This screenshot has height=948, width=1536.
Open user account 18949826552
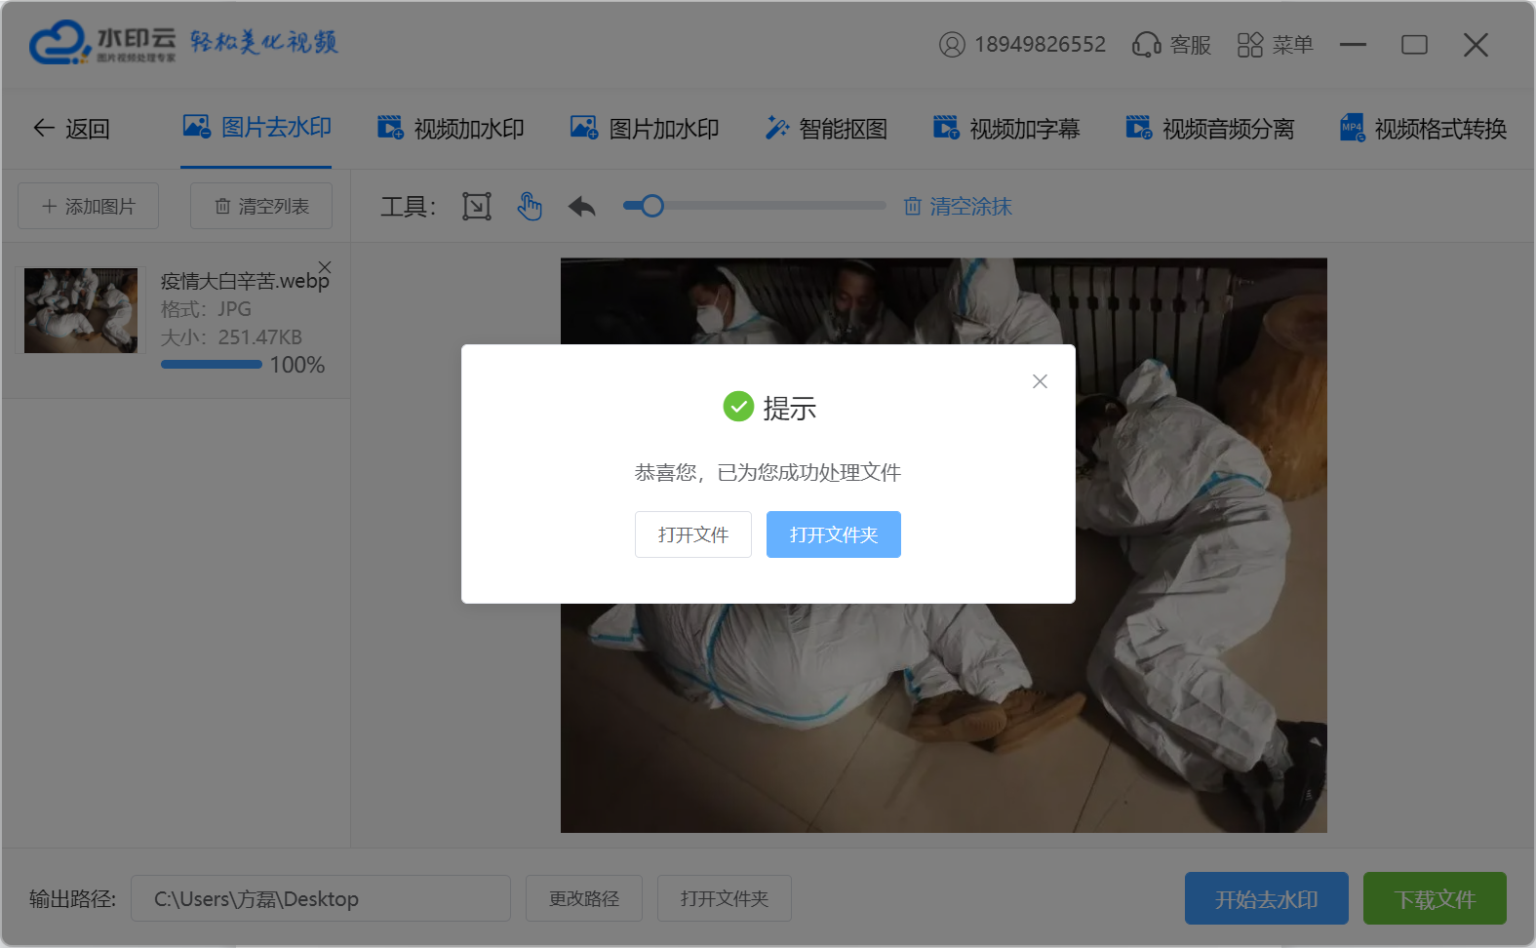coord(1022,45)
